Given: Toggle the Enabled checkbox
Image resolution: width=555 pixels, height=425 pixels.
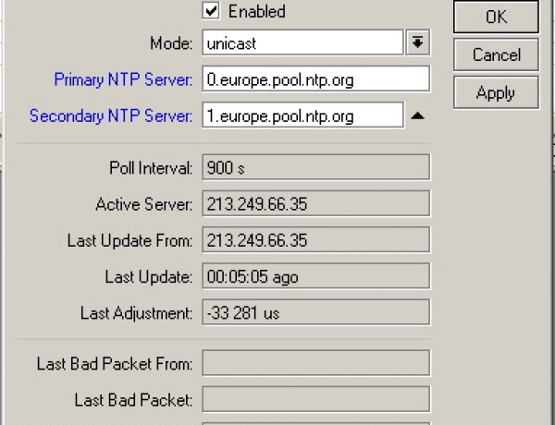Looking at the screenshot, I should point(211,11).
